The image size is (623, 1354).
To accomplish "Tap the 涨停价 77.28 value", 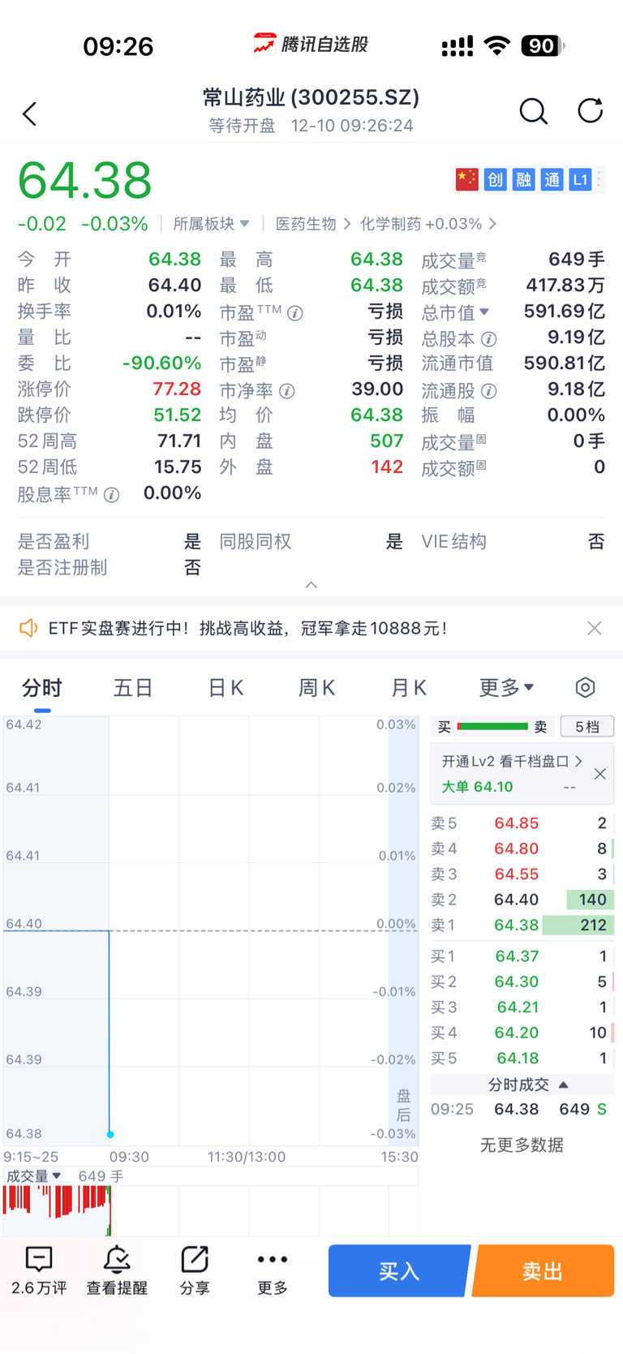I will tap(177, 389).
